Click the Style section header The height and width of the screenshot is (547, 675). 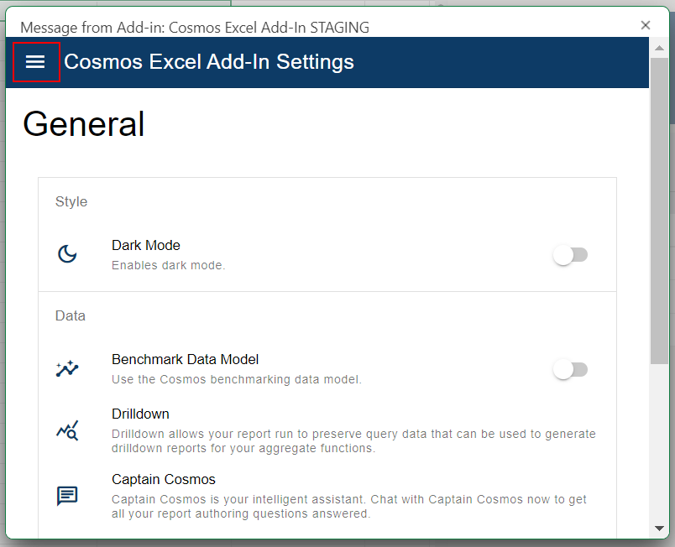71,201
